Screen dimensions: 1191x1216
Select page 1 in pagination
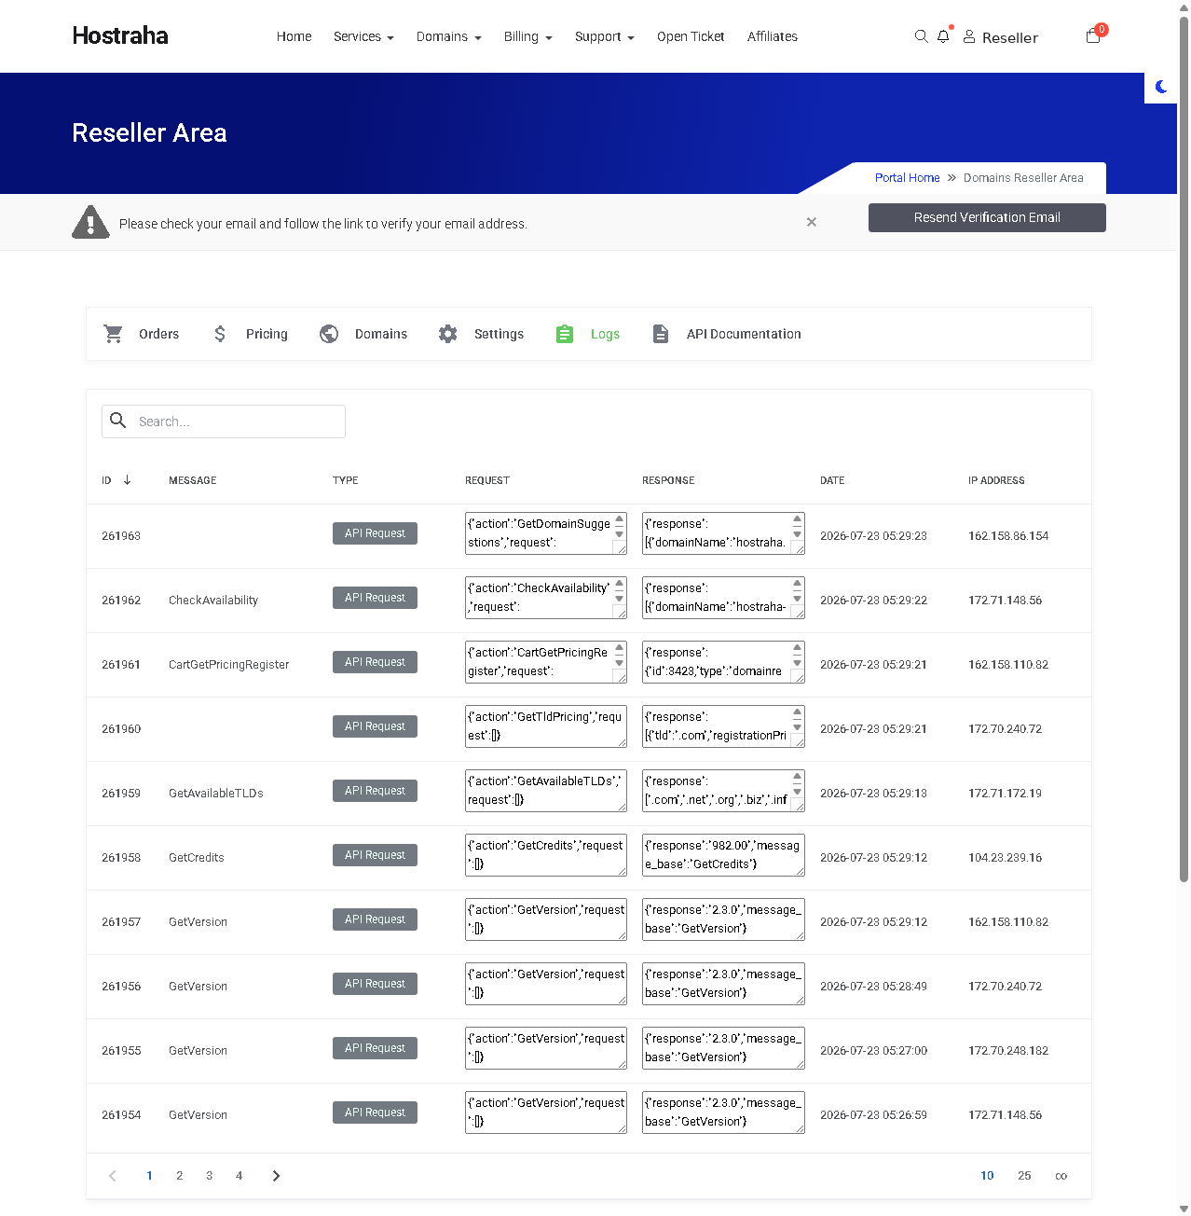pyautogui.click(x=149, y=1176)
